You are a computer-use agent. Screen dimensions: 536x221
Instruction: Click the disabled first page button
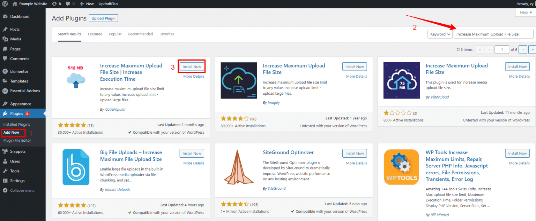tap(479, 49)
